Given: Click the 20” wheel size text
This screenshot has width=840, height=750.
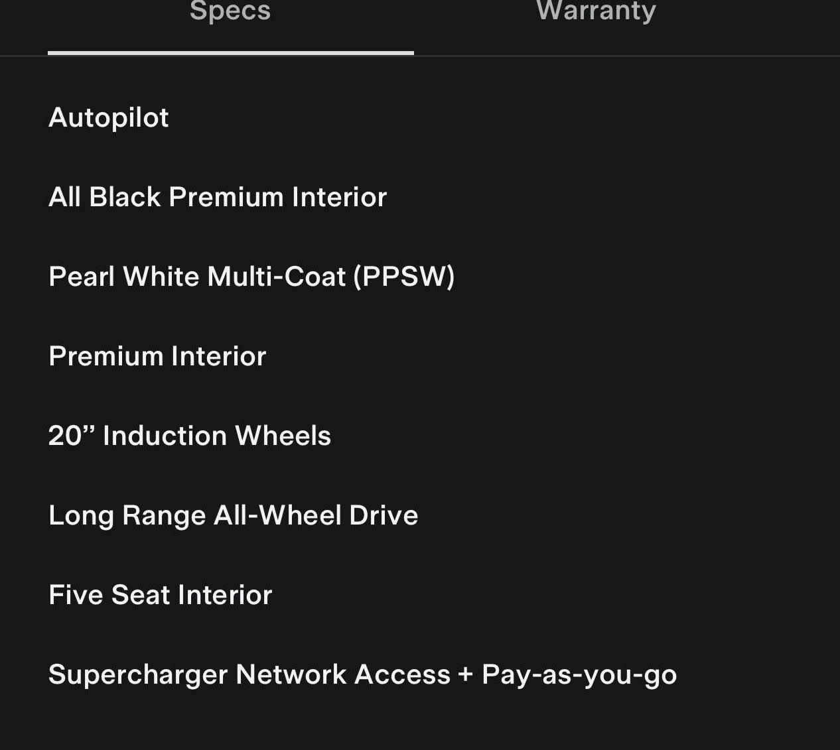Looking at the screenshot, I should click(x=72, y=436).
